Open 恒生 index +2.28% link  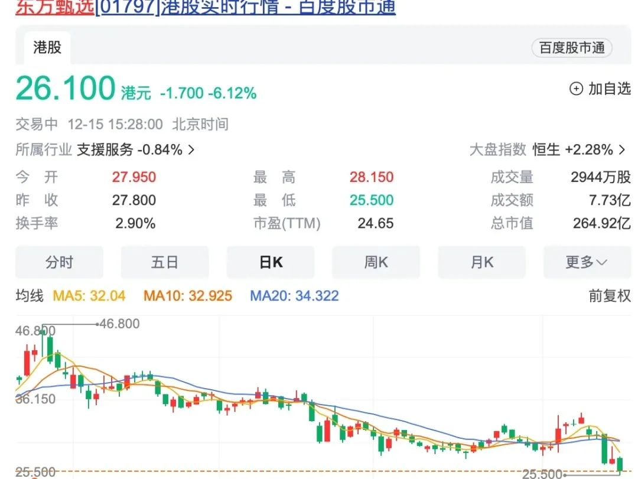tap(573, 150)
